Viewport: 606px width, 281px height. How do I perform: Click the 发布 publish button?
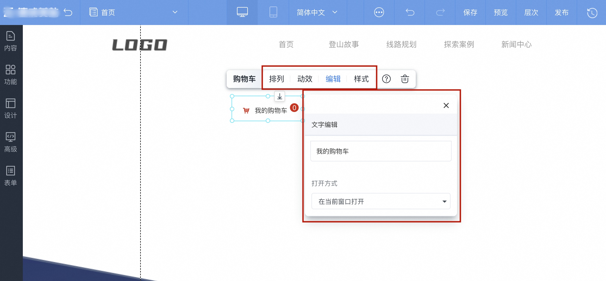tap(562, 12)
